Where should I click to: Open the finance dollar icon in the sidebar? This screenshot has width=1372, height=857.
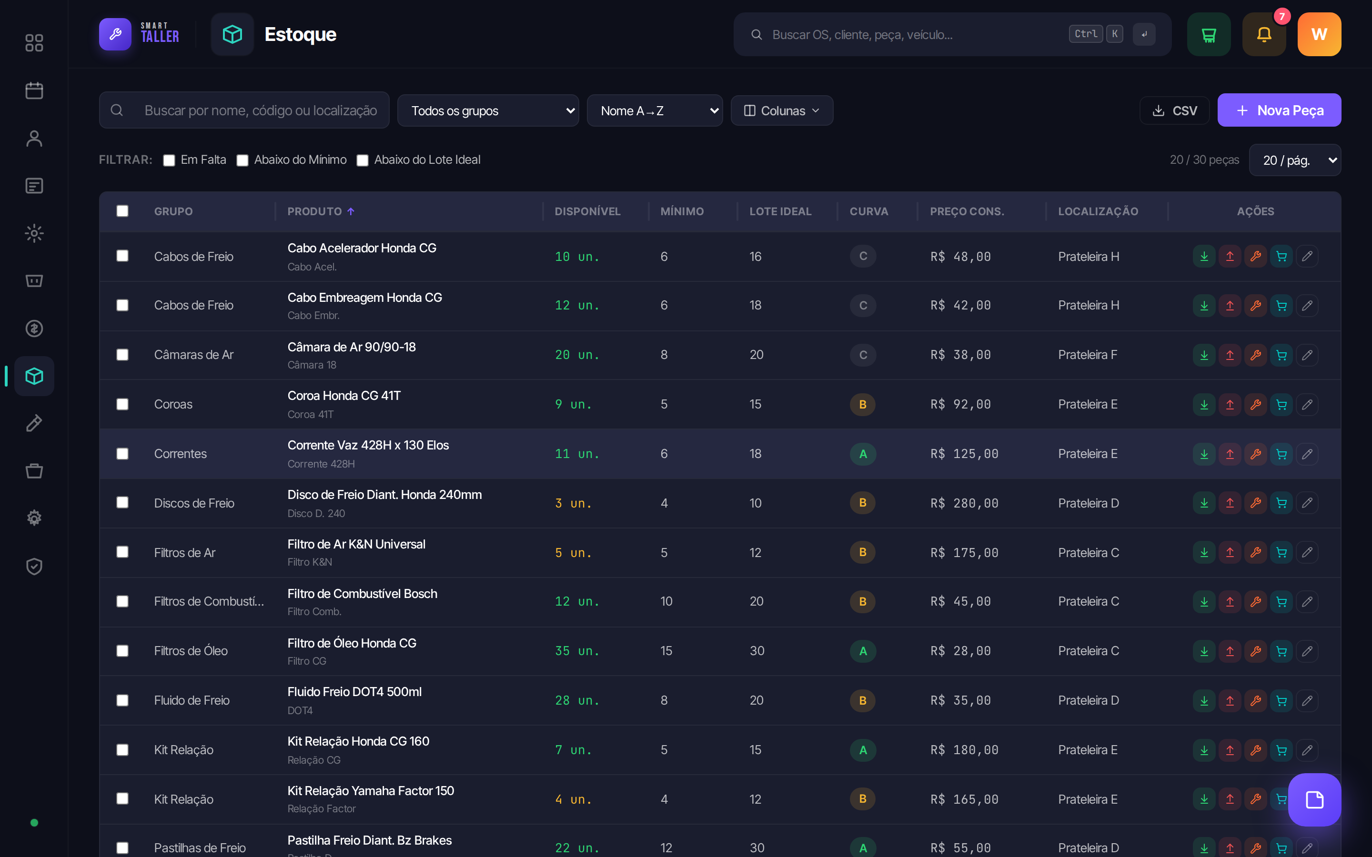pyautogui.click(x=34, y=328)
